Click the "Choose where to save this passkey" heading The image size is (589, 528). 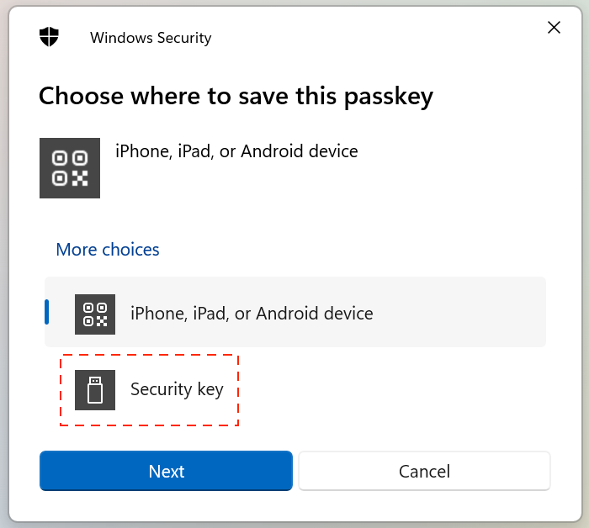[x=236, y=96]
